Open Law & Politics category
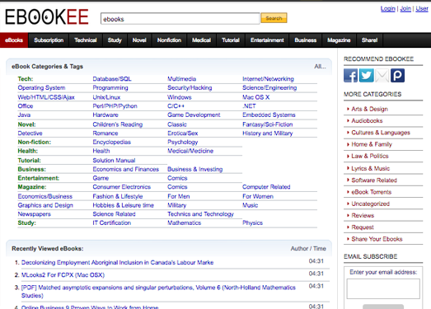Viewport: 431px width, 309px height. (370, 157)
